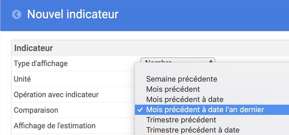The width and height of the screenshot is (289, 135).
Task: Click the Type d'affichage label
Action: (x=41, y=64)
